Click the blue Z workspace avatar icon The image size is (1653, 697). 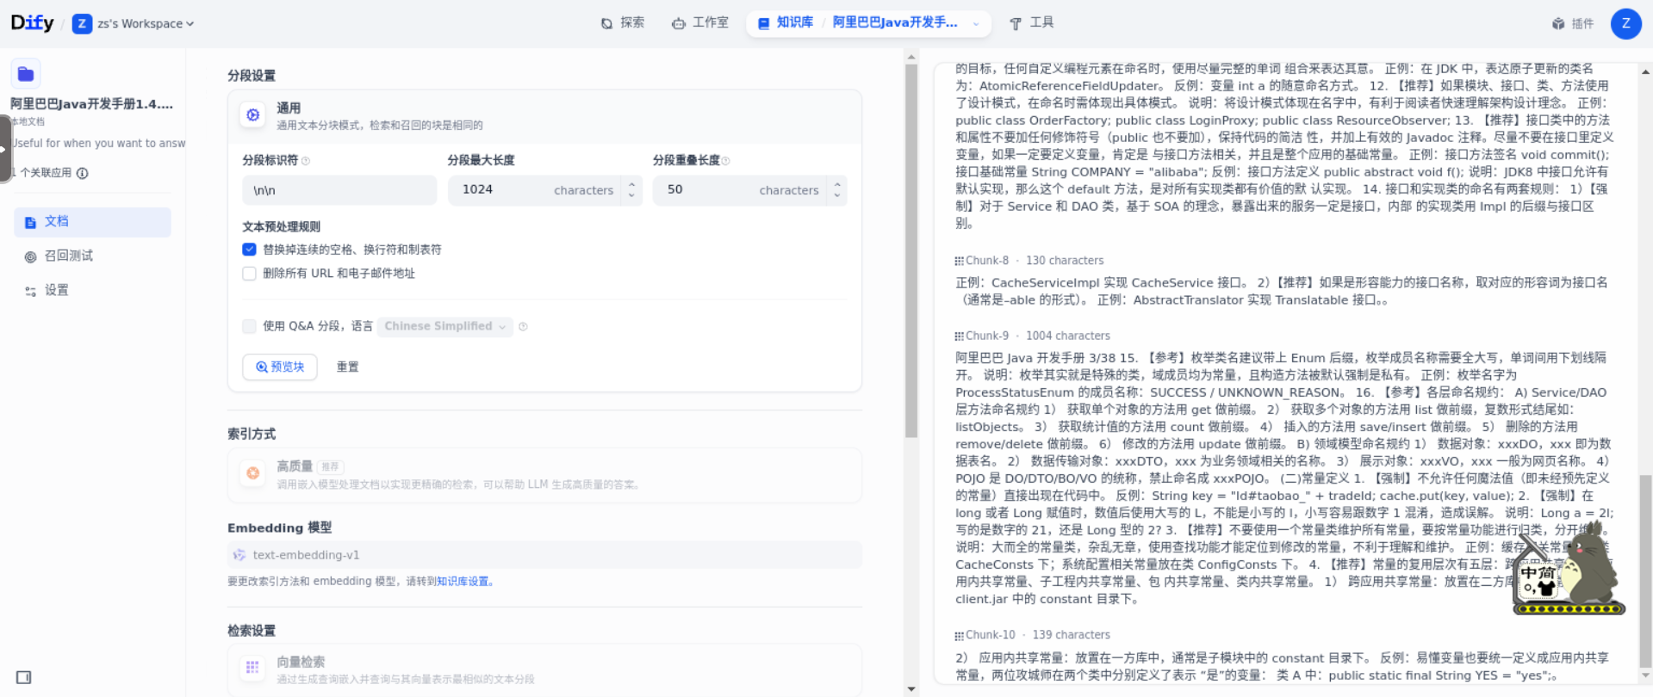point(82,24)
